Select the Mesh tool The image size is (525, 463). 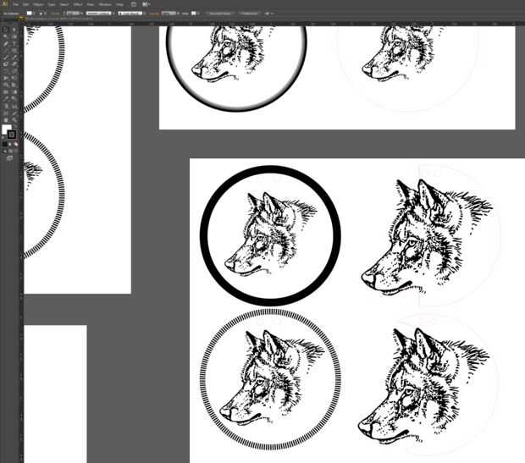click(5, 91)
